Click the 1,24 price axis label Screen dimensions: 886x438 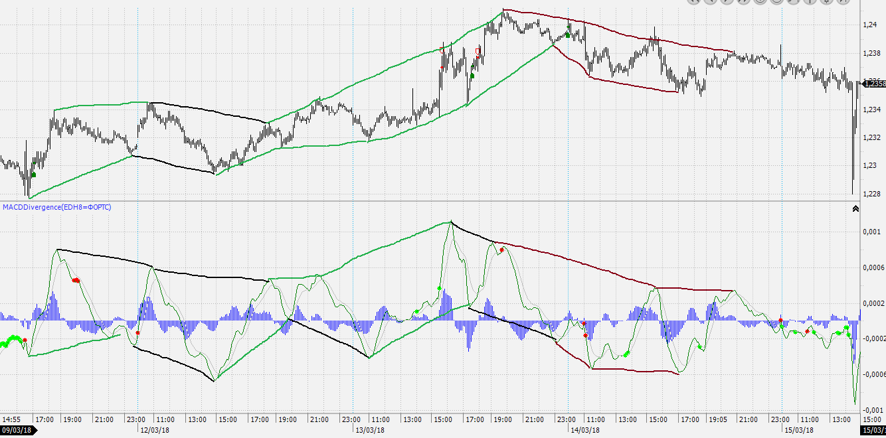(869, 25)
